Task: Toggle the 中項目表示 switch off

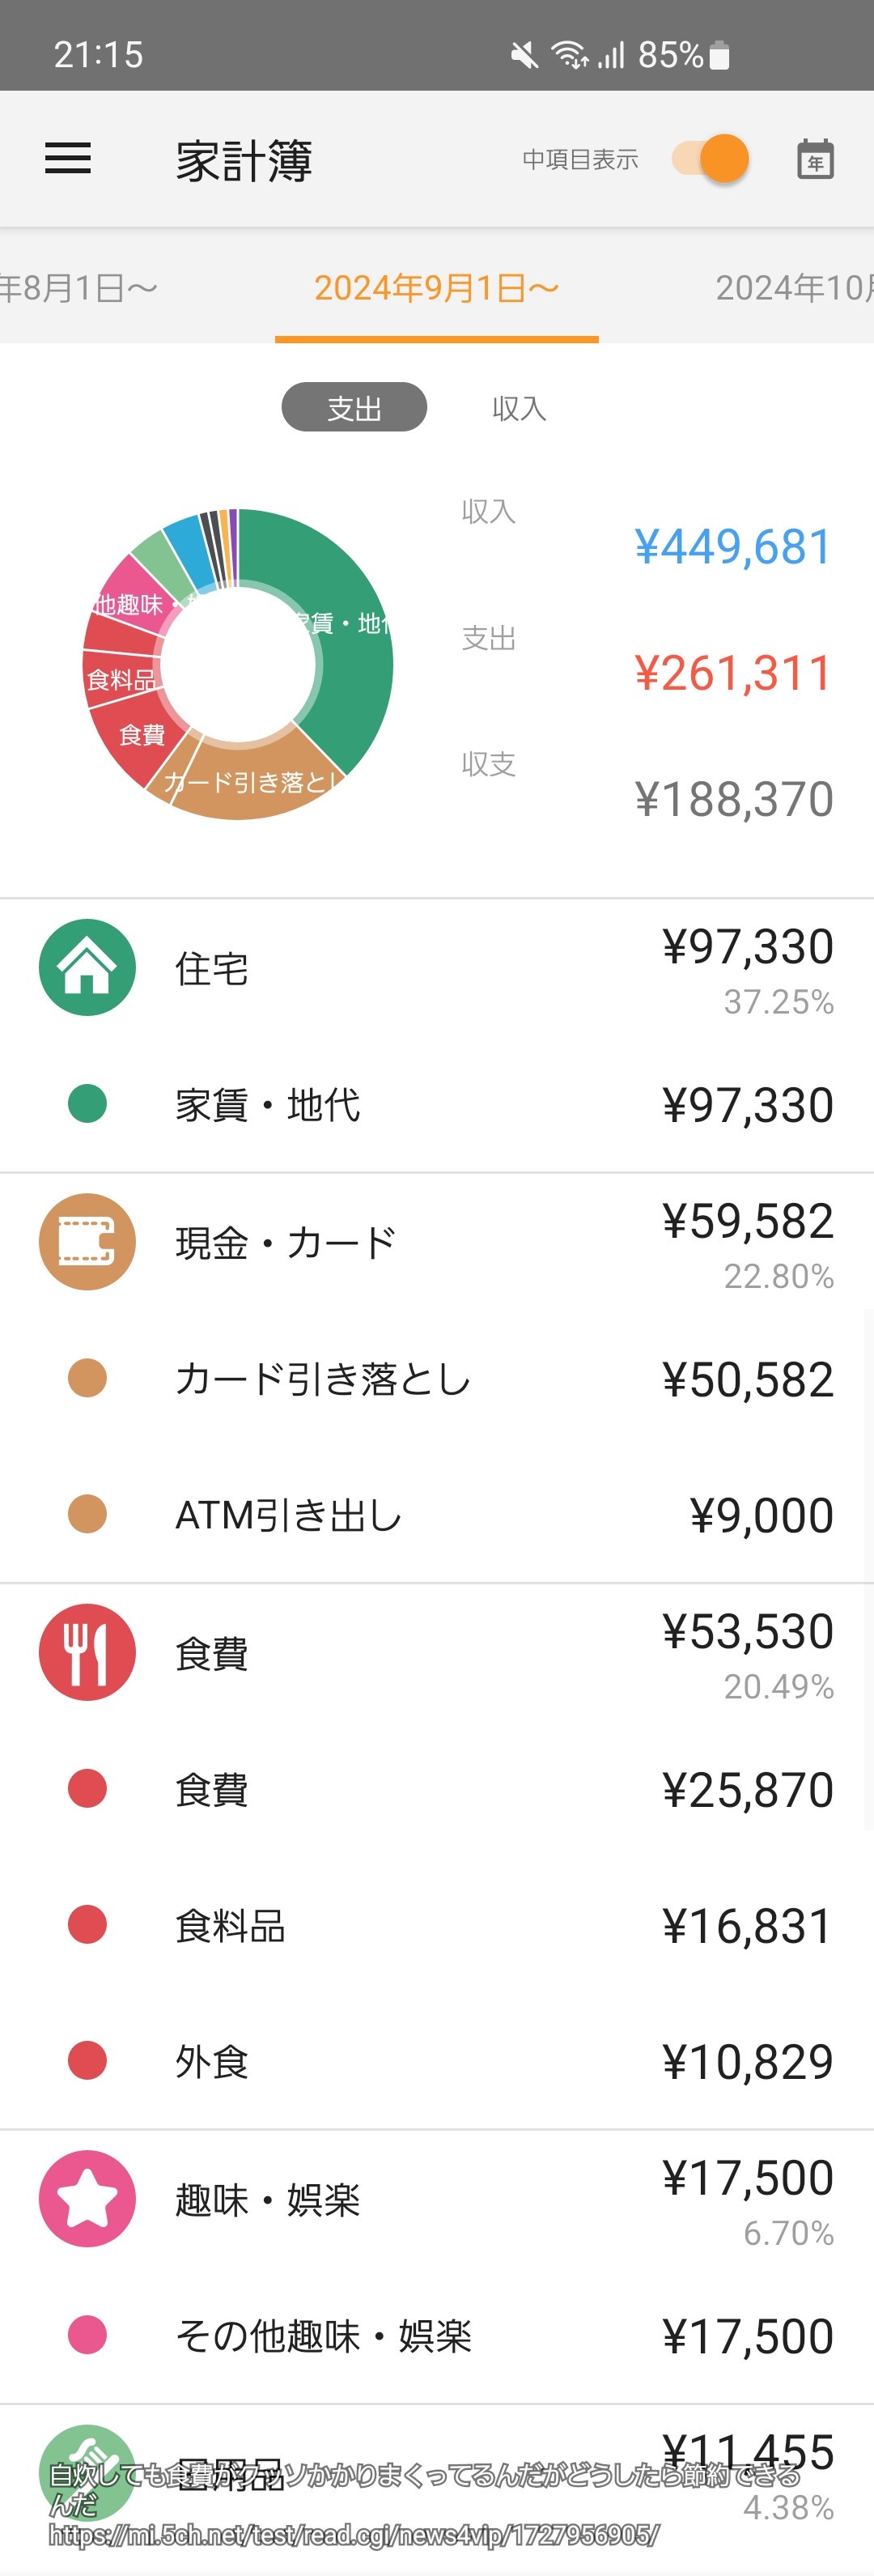Action: pyautogui.click(x=710, y=159)
